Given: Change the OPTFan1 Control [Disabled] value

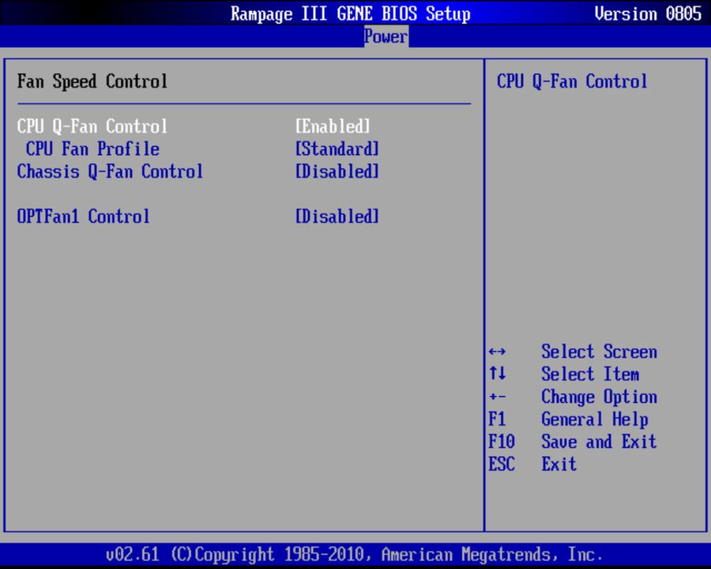Looking at the screenshot, I should [x=337, y=217].
